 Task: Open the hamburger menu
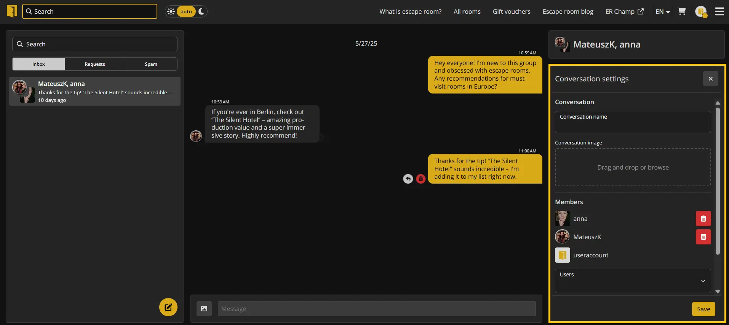point(719,11)
